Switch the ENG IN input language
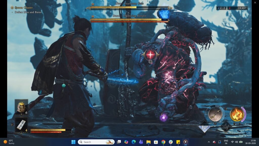Screen dimensions: 259x146 pos(226,142)
